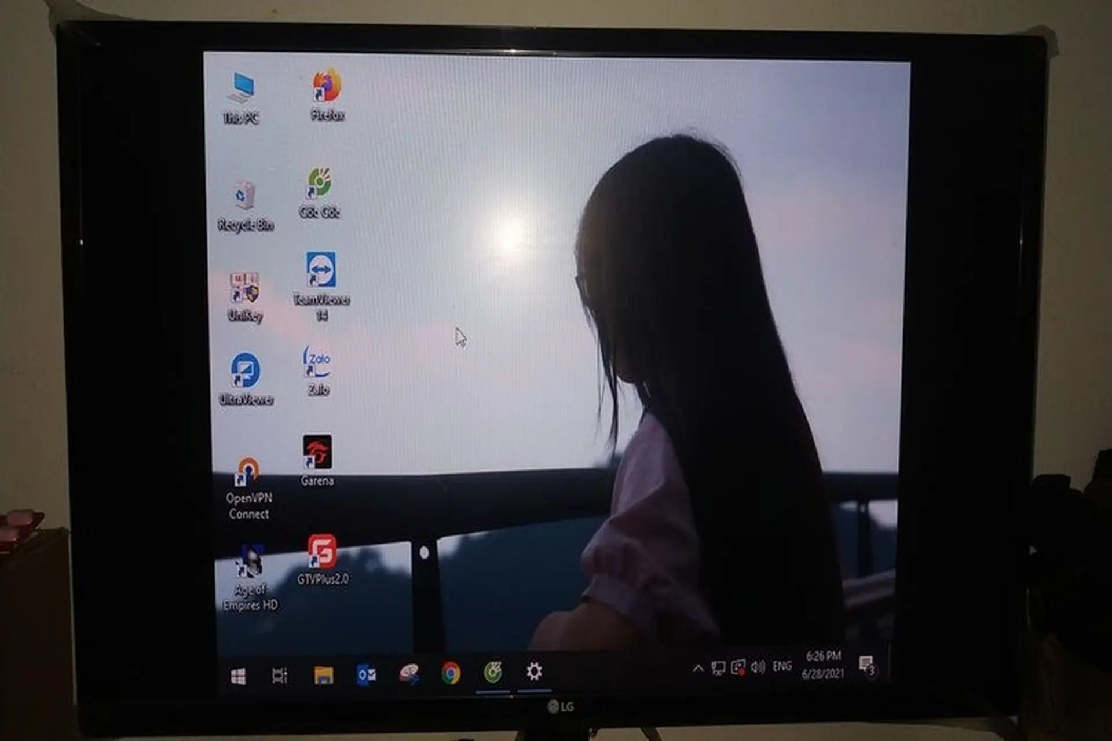Launch TeamViewer 14 from the desktop
The height and width of the screenshot is (741, 1112).
click(x=321, y=270)
